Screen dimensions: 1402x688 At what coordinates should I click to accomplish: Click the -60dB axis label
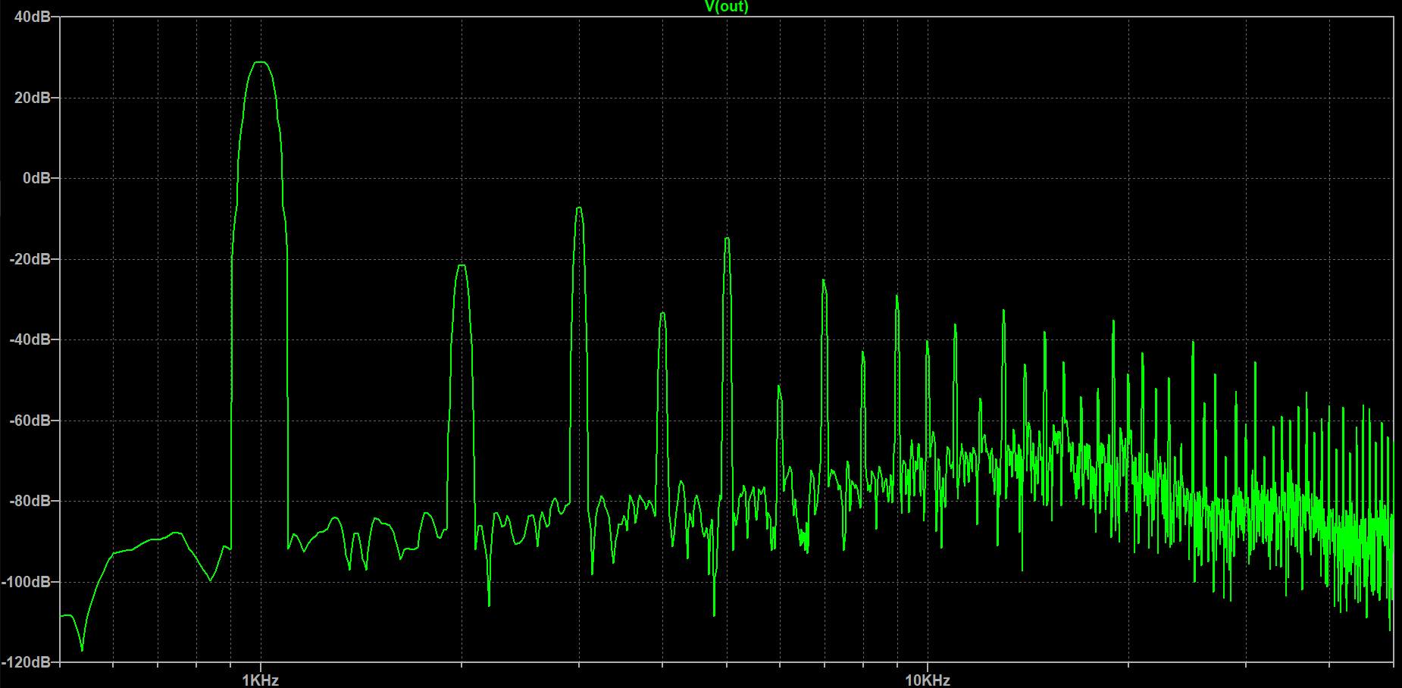[x=30, y=421]
